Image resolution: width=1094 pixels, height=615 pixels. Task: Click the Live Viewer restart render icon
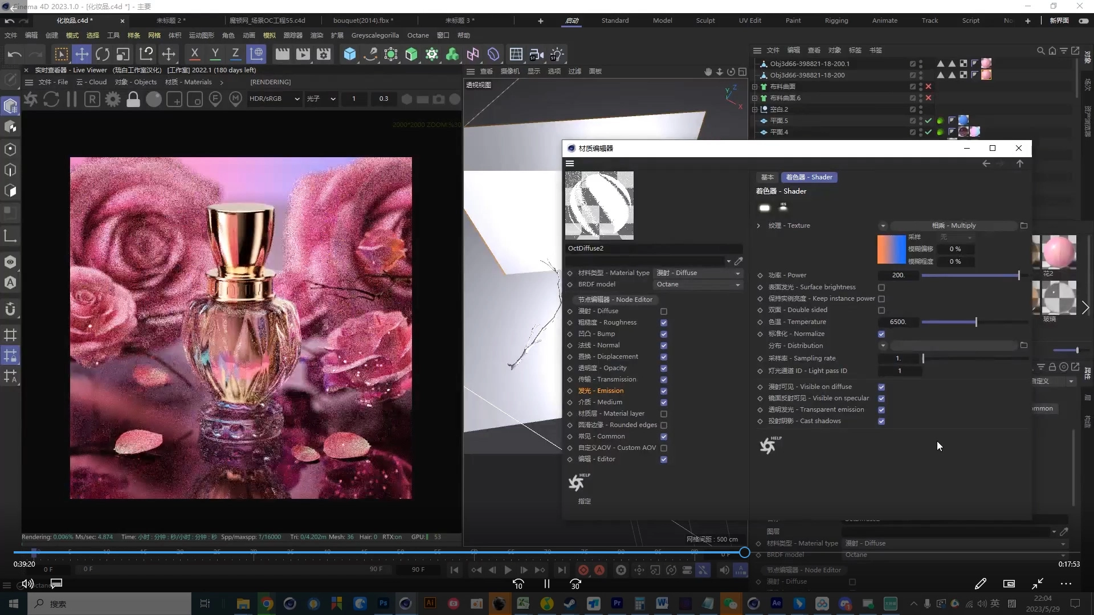coord(51,100)
